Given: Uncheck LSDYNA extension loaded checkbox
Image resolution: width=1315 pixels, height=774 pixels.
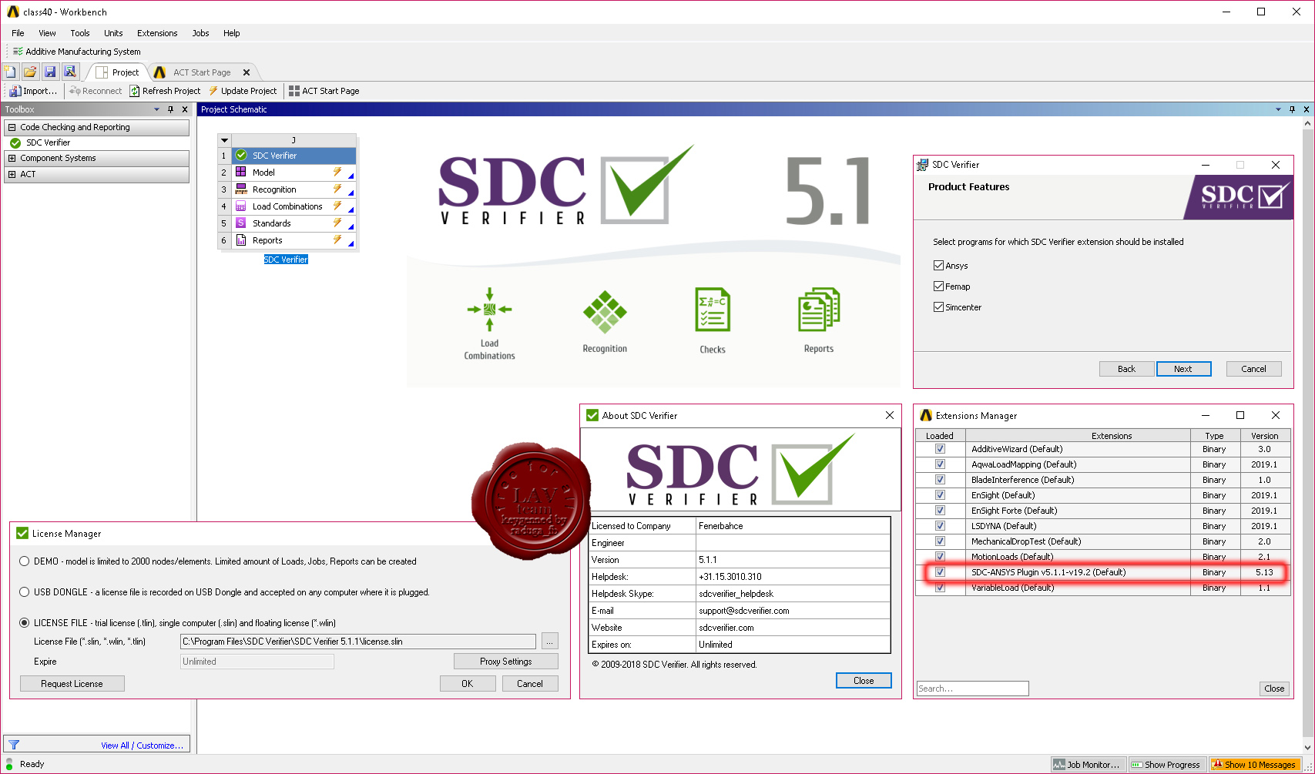Looking at the screenshot, I should click(x=940, y=526).
